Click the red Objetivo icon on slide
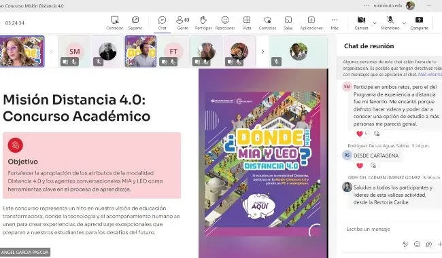This screenshot has width=442, height=258. click(x=16, y=145)
